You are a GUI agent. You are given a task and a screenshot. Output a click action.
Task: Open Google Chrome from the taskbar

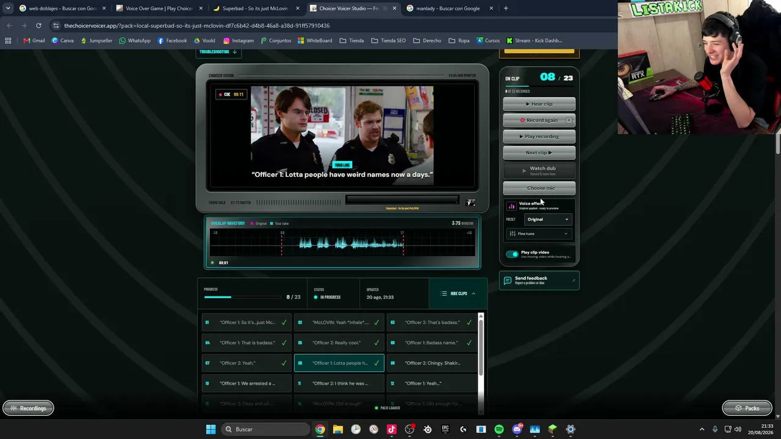coord(320,429)
